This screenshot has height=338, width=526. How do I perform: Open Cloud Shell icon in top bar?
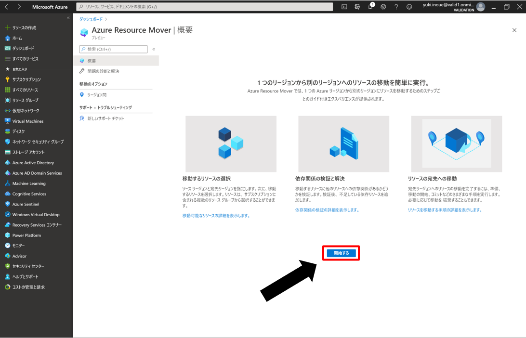pyautogui.click(x=344, y=7)
